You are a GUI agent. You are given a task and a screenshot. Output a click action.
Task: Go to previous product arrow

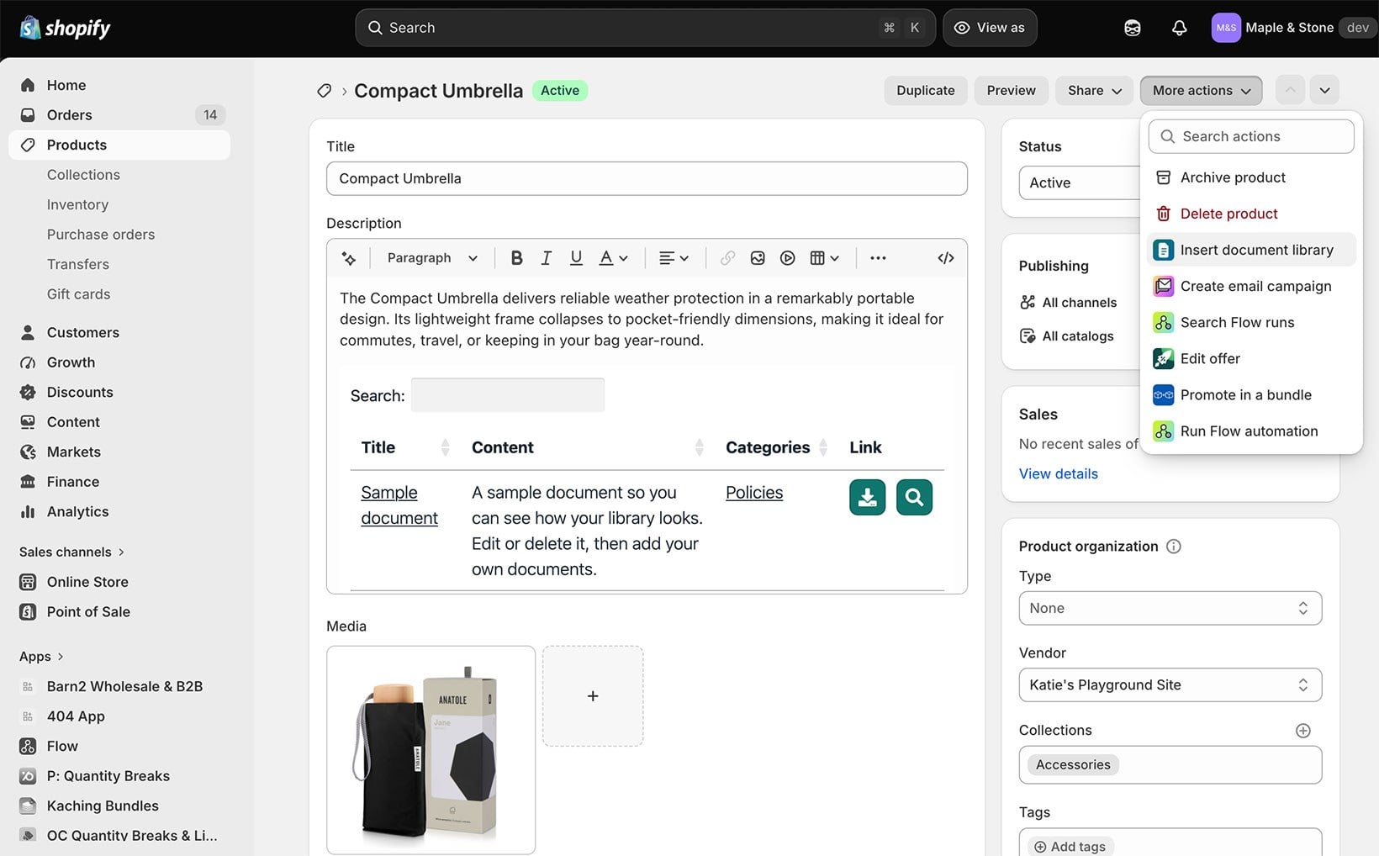pos(1290,90)
